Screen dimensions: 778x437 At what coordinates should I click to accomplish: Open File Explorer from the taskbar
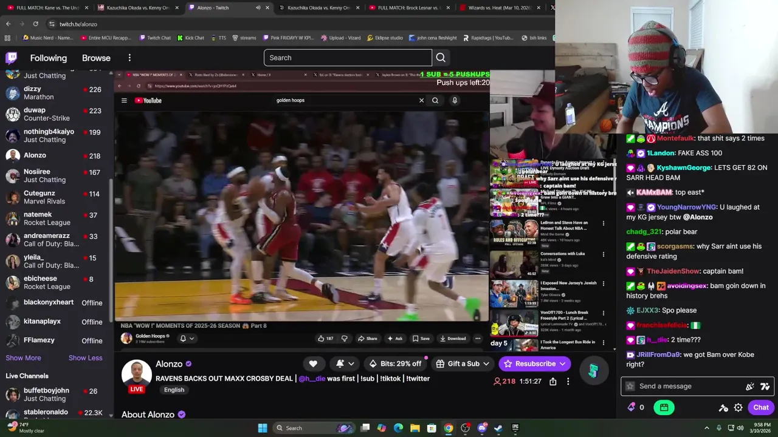click(415, 428)
